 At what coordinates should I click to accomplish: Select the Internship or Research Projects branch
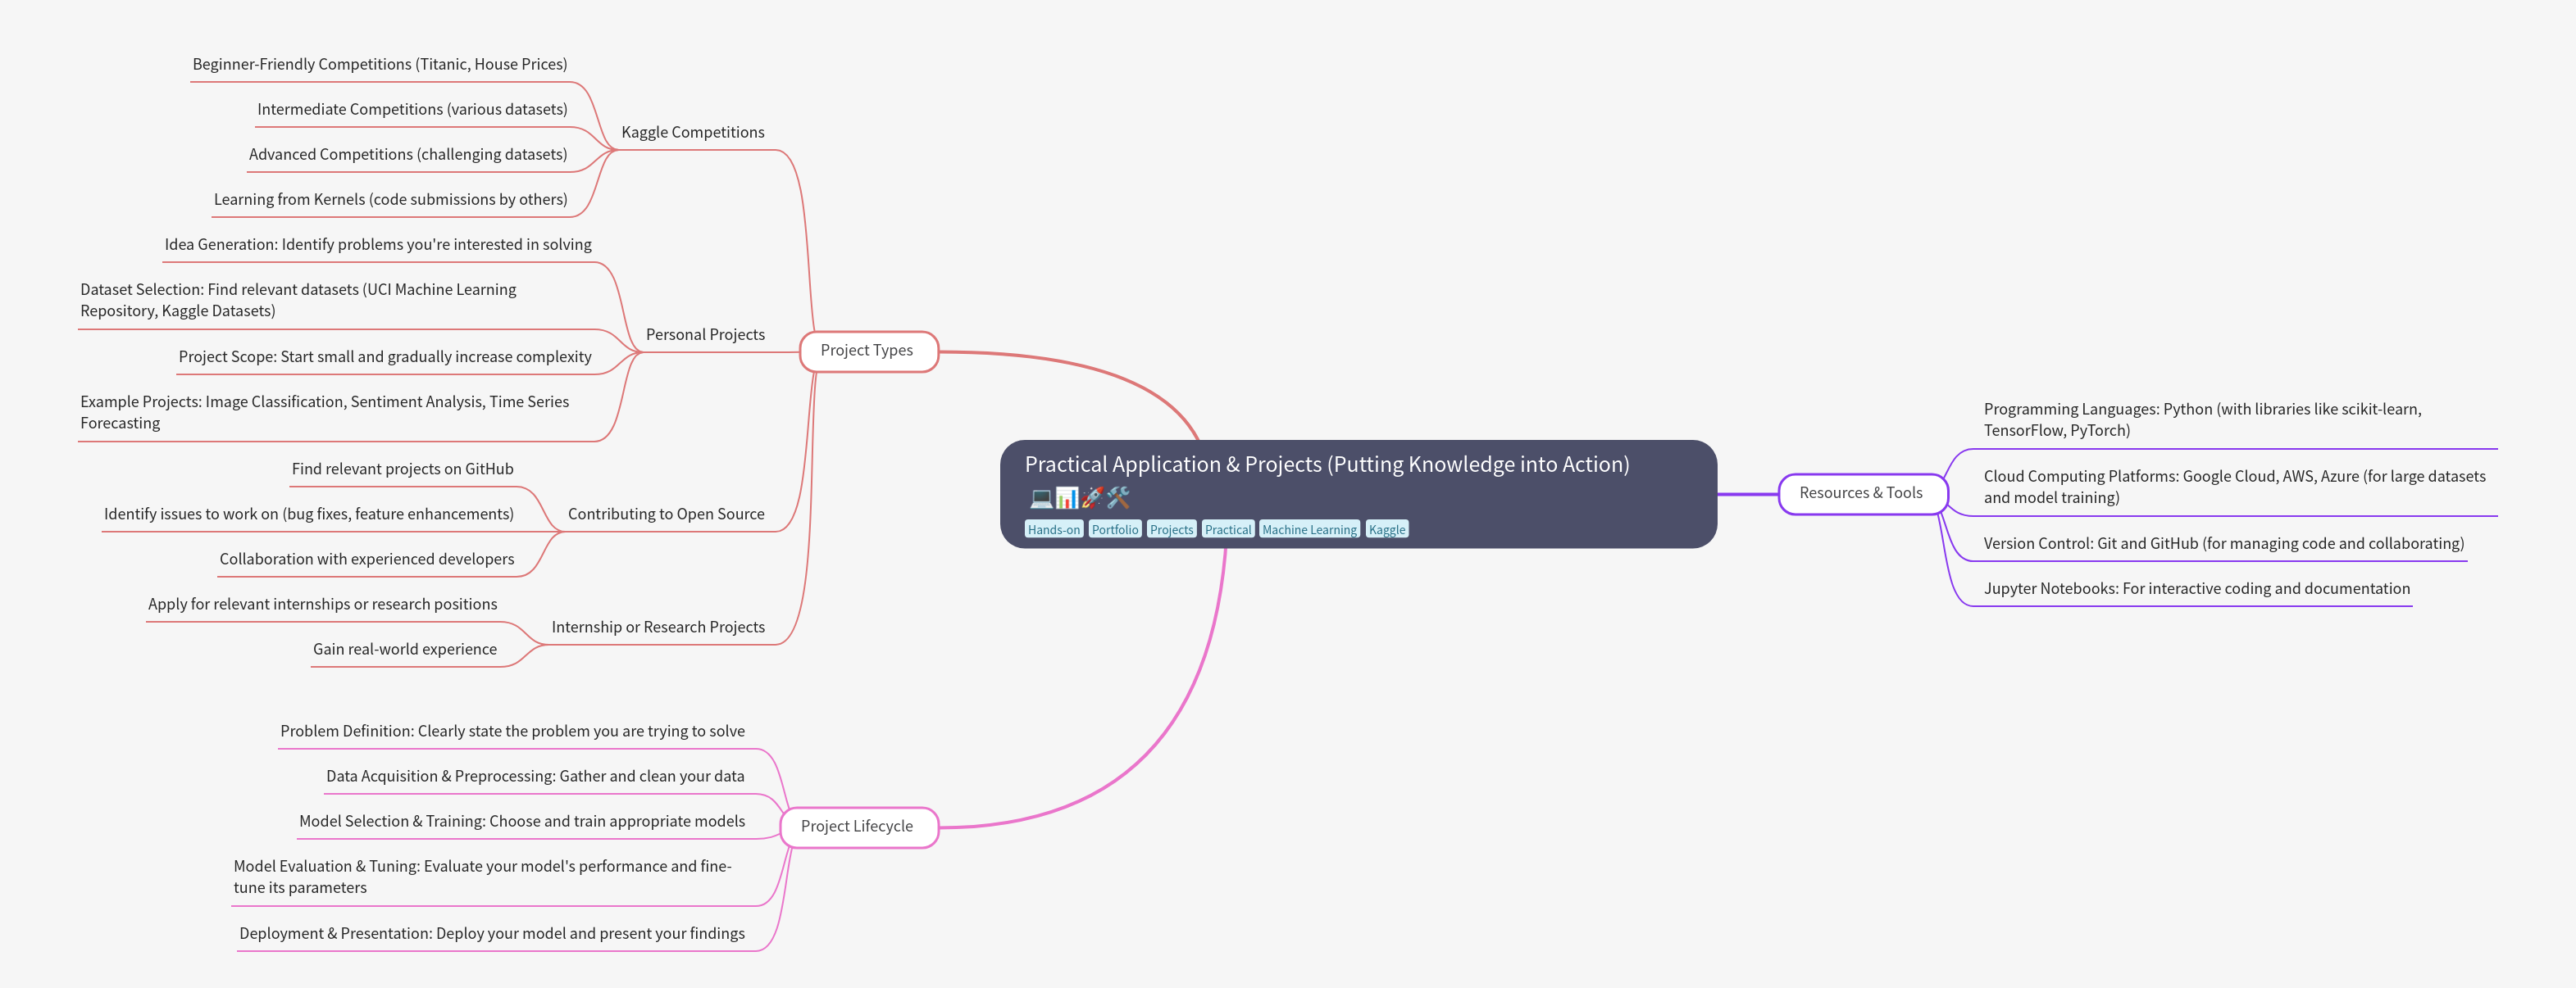tap(658, 627)
